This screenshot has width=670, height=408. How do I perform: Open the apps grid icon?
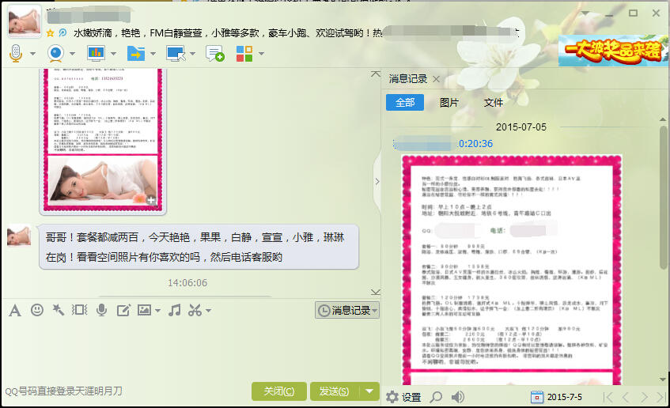244,54
